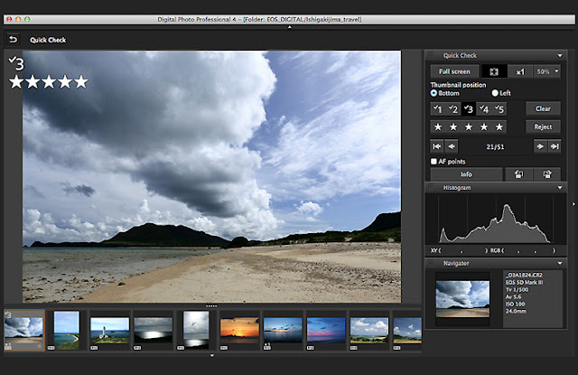The height and width of the screenshot is (375, 578).
Task: Rotate the image right
Action: (x=546, y=174)
